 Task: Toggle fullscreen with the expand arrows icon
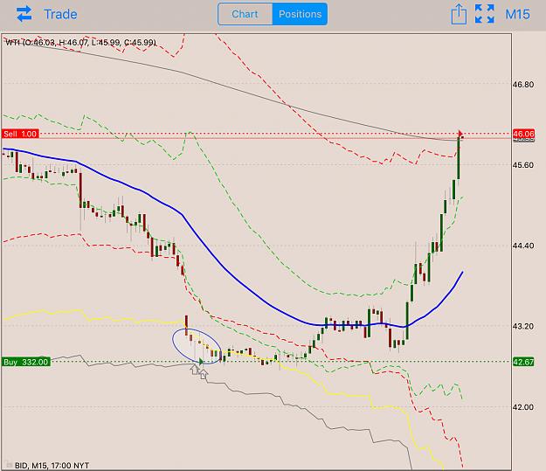tap(485, 14)
